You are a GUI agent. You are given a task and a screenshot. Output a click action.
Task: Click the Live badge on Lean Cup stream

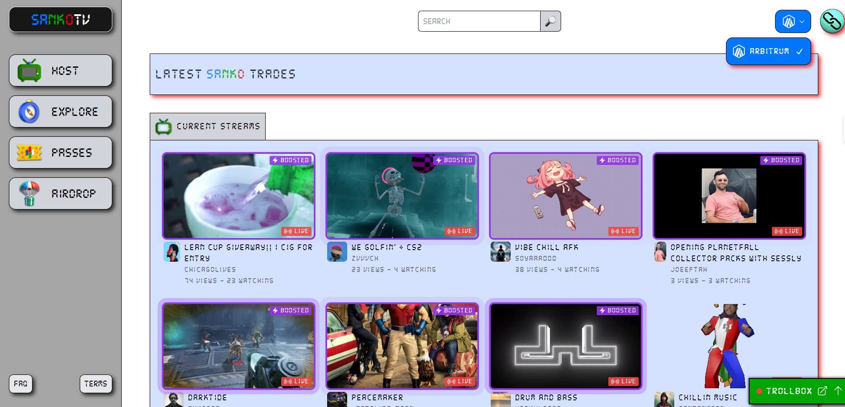296,231
